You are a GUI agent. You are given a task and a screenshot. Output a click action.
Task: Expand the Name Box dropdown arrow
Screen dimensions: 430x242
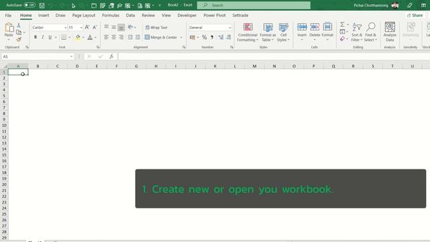71,56
